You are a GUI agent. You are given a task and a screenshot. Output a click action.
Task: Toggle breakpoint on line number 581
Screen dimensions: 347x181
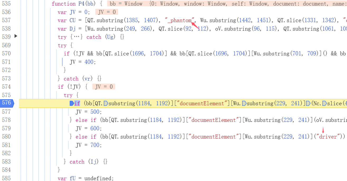point(6,145)
